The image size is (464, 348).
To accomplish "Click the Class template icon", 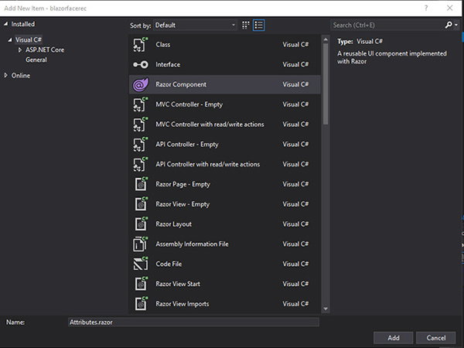I will [141, 45].
